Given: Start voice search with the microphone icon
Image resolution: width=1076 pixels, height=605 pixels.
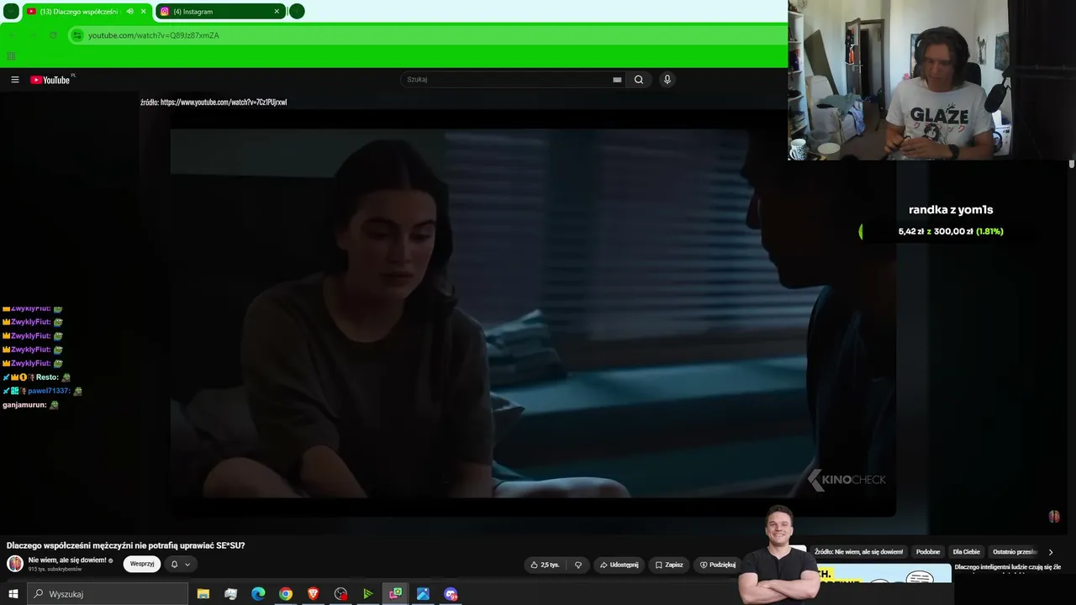Looking at the screenshot, I should pos(667,80).
